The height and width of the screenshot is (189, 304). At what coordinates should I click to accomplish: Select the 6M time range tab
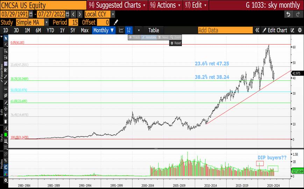(x=38, y=30)
